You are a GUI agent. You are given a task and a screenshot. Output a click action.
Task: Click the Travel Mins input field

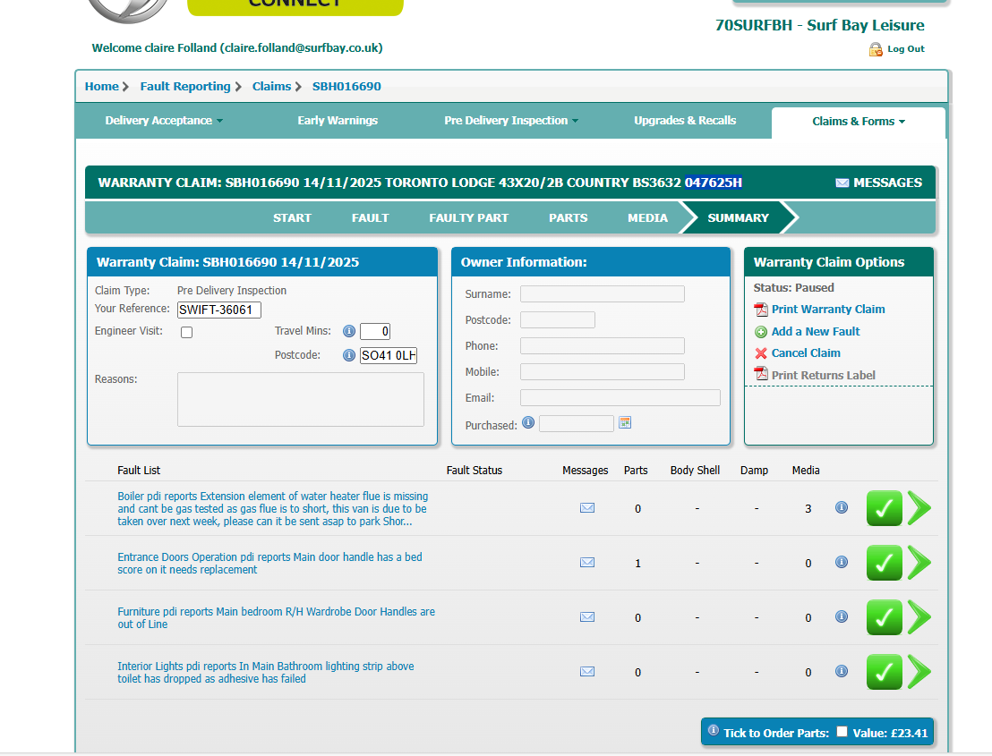[x=375, y=331]
